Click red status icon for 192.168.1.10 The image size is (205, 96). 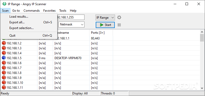click(x=4, y=83)
